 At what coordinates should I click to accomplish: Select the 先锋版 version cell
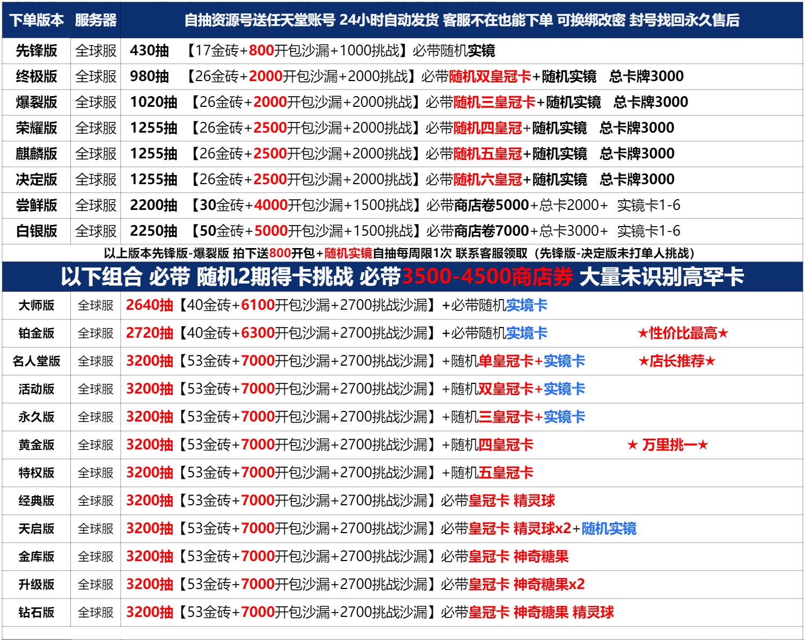tap(36, 50)
